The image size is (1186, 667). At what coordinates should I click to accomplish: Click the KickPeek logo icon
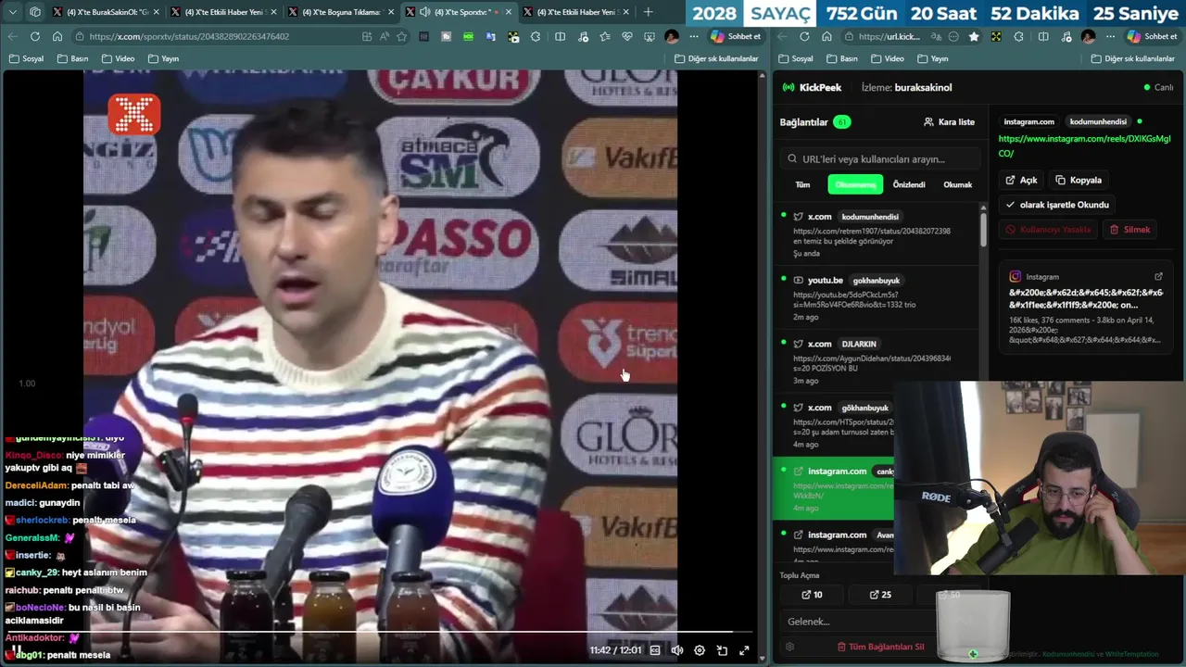(x=789, y=87)
